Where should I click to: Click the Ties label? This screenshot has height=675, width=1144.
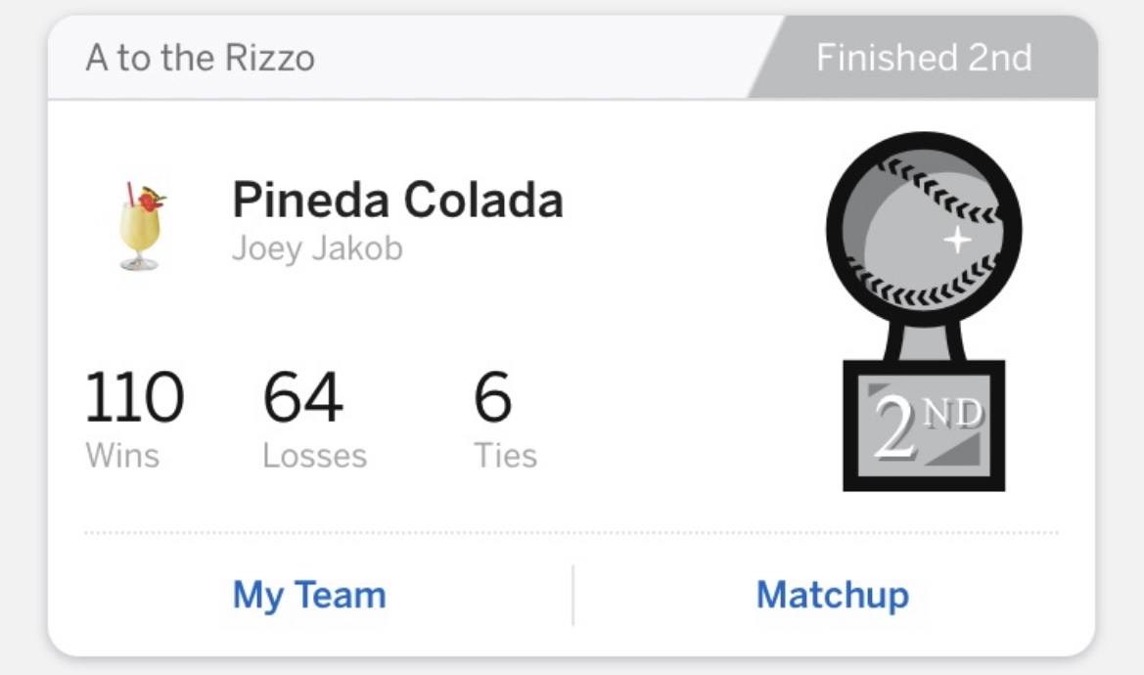click(506, 455)
